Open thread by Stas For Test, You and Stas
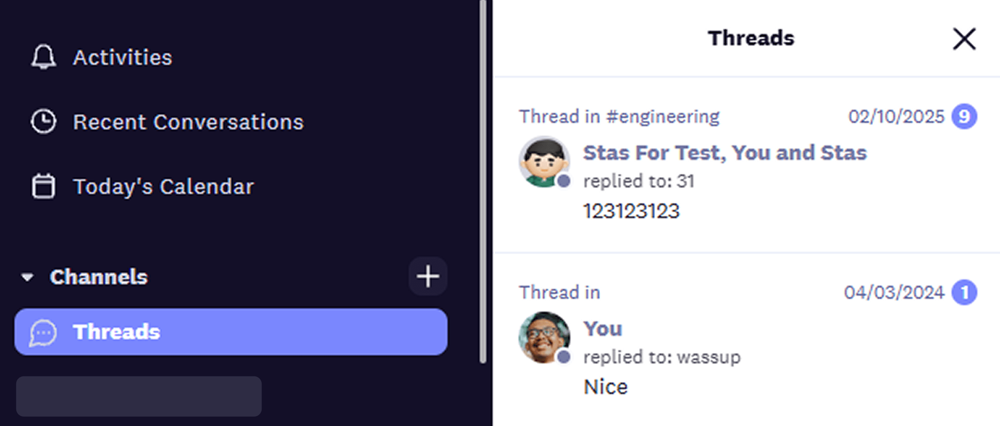 (x=725, y=153)
